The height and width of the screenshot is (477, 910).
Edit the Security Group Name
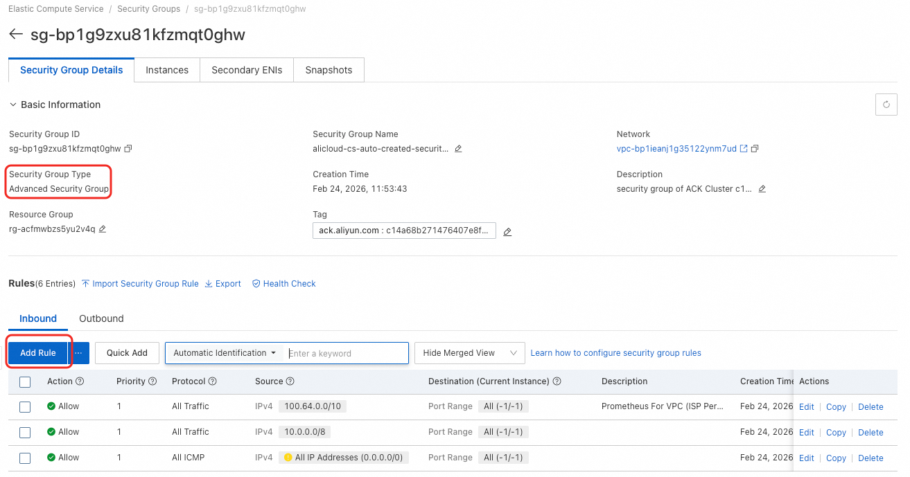[x=458, y=149]
